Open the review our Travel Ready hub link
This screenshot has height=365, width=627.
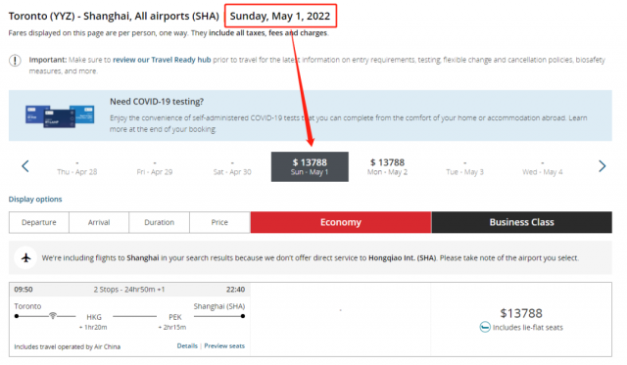click(162, 60)
